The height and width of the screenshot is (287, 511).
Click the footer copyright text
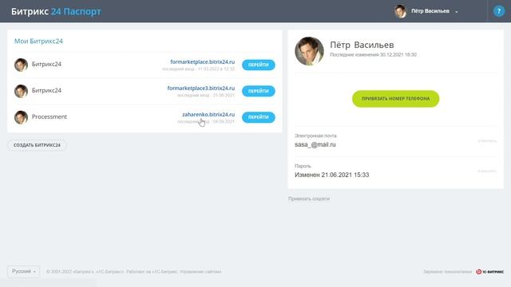tap(133, 272)
